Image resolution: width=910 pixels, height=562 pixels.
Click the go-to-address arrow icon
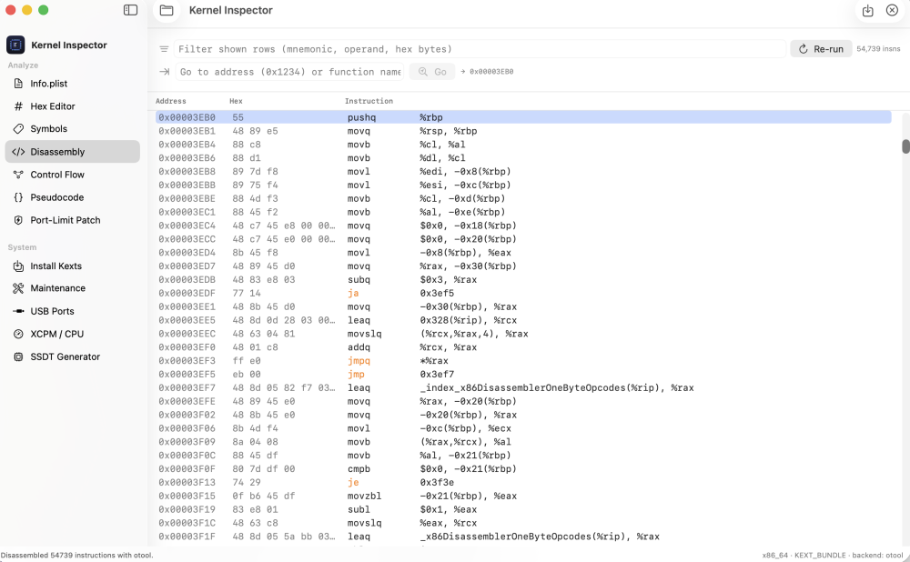(x=164, y=72)
